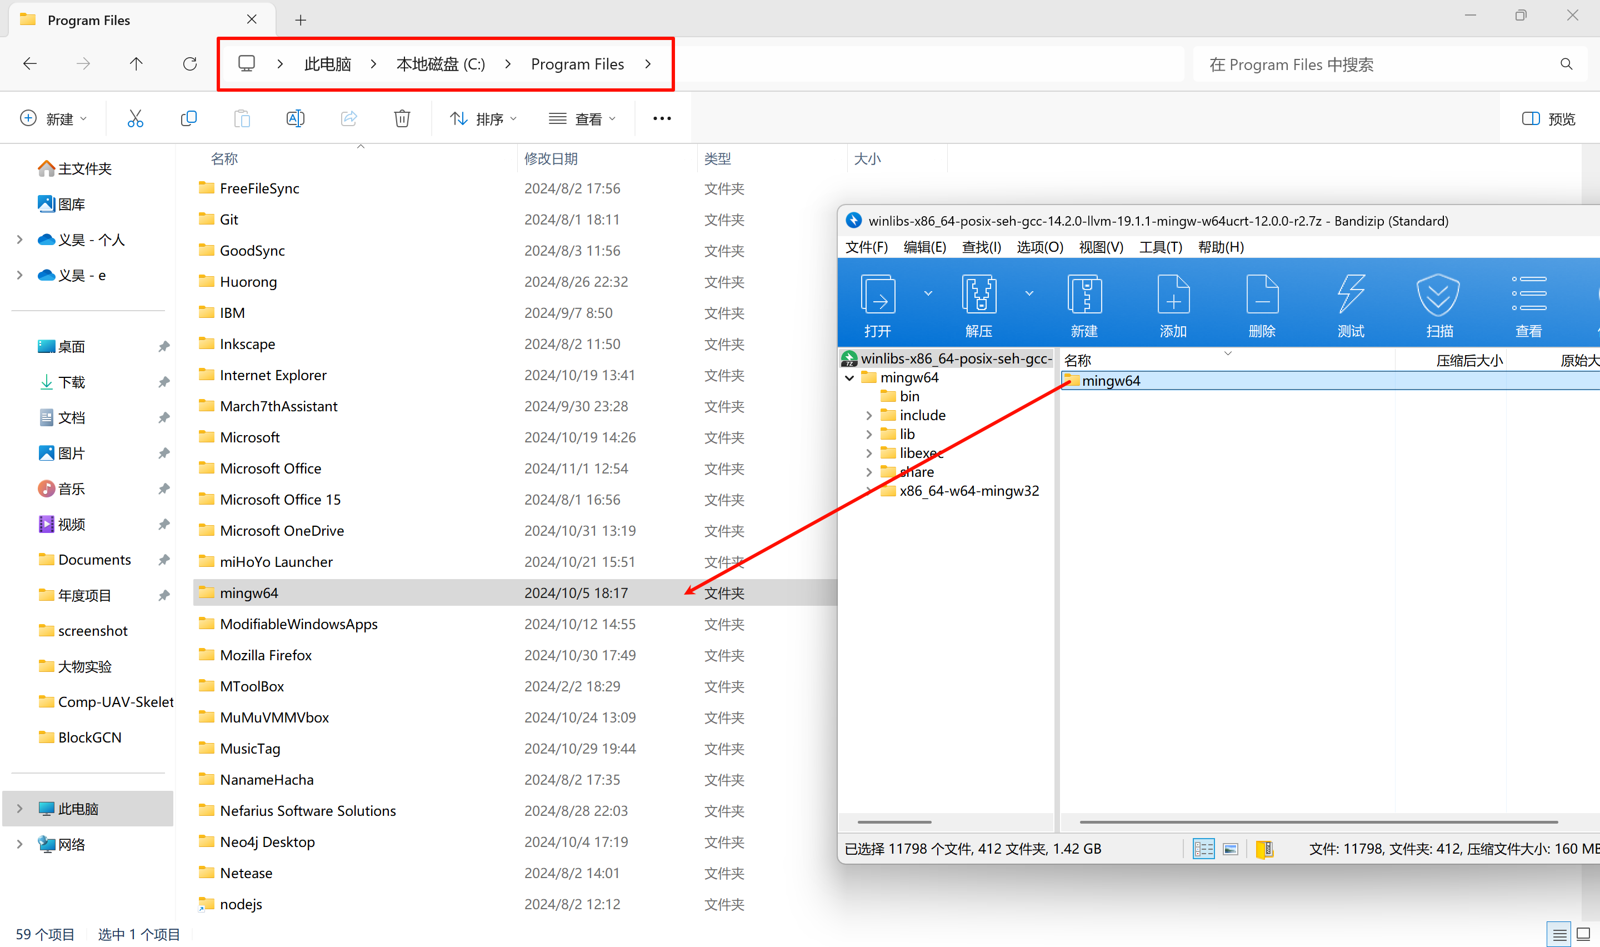Click the Cut scissors icon in Explorer

pos(135,119)
